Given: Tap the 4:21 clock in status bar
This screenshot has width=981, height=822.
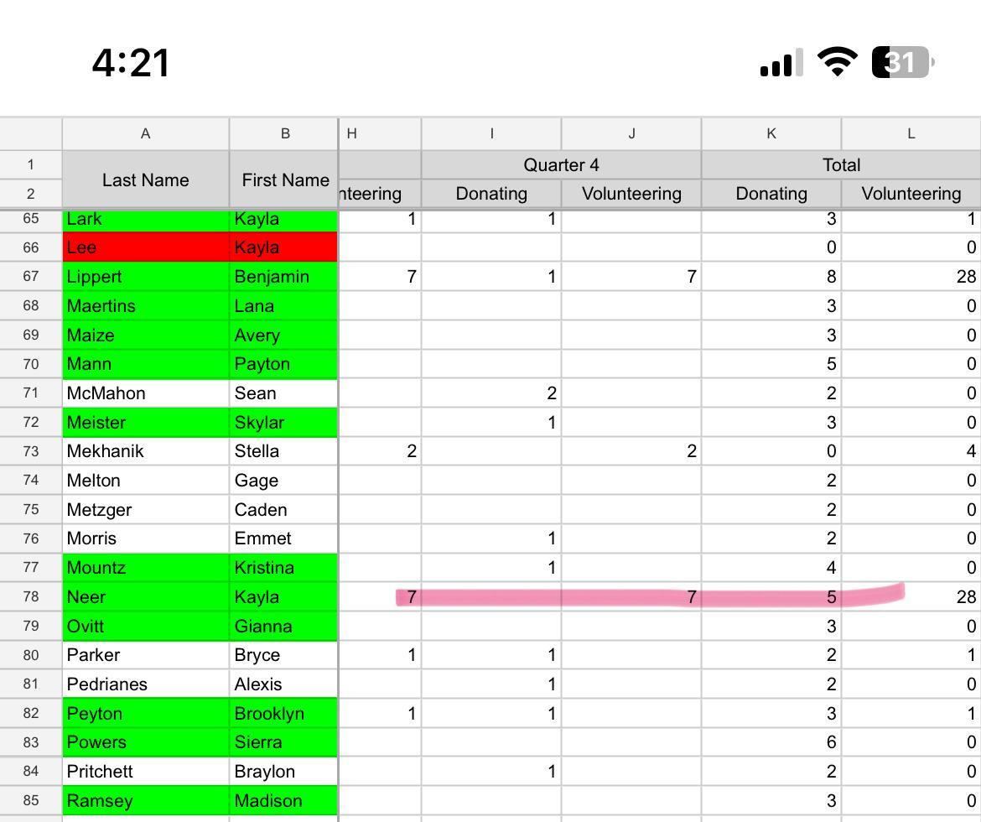Looking at the screenshot, I should pos(131,63).
